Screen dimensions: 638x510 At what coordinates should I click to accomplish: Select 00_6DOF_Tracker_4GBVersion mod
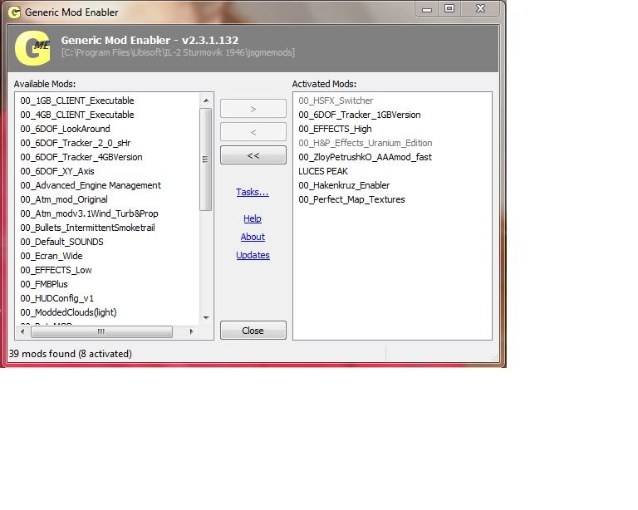[81, 157]
